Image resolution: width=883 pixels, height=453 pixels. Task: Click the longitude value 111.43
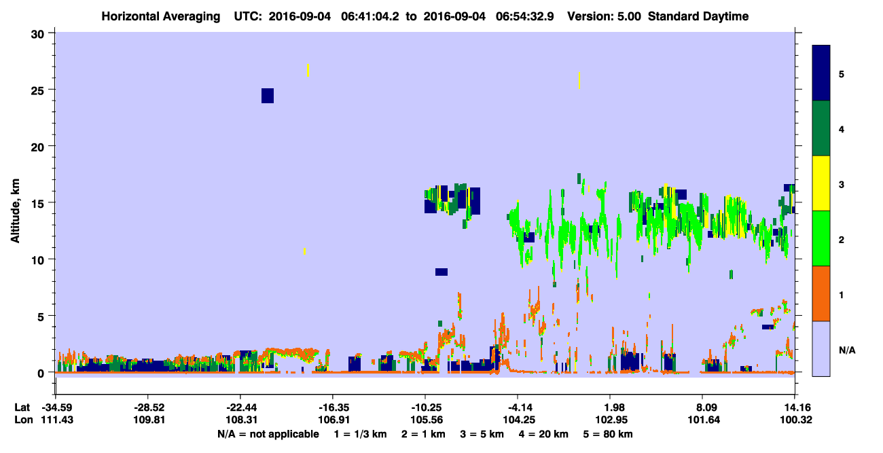(x=56, y=420)
